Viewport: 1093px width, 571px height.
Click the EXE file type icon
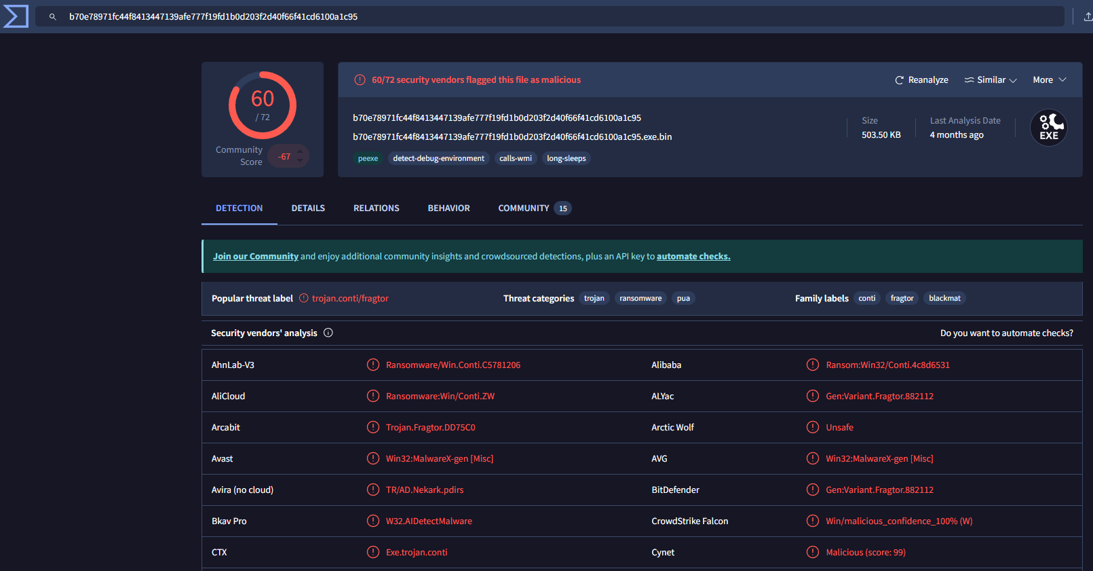(1048, 128)
